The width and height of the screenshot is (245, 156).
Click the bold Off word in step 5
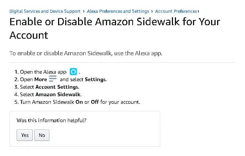[x=95, y=102]
